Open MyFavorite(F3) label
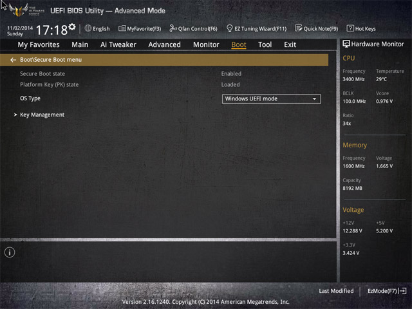 tap(144, 29)
